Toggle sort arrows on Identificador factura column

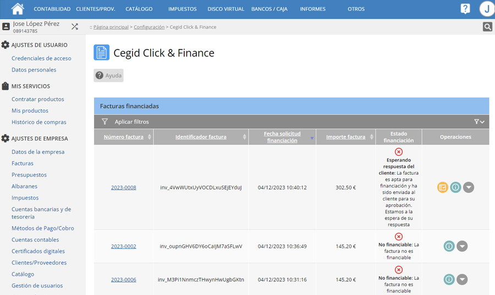244,137
